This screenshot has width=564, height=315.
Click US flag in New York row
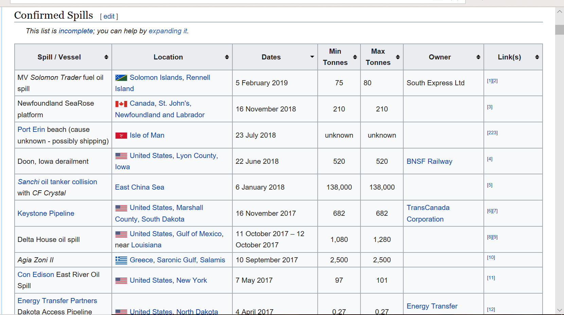coord(121,281)
